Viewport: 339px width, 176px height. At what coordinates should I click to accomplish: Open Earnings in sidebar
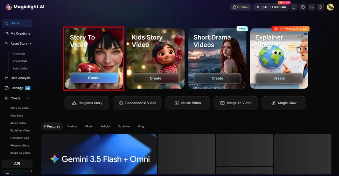coord(17,88)
